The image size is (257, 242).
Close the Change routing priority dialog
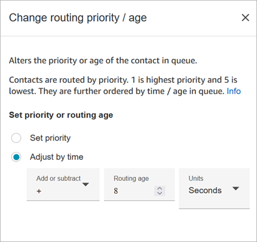click(245, 18)
